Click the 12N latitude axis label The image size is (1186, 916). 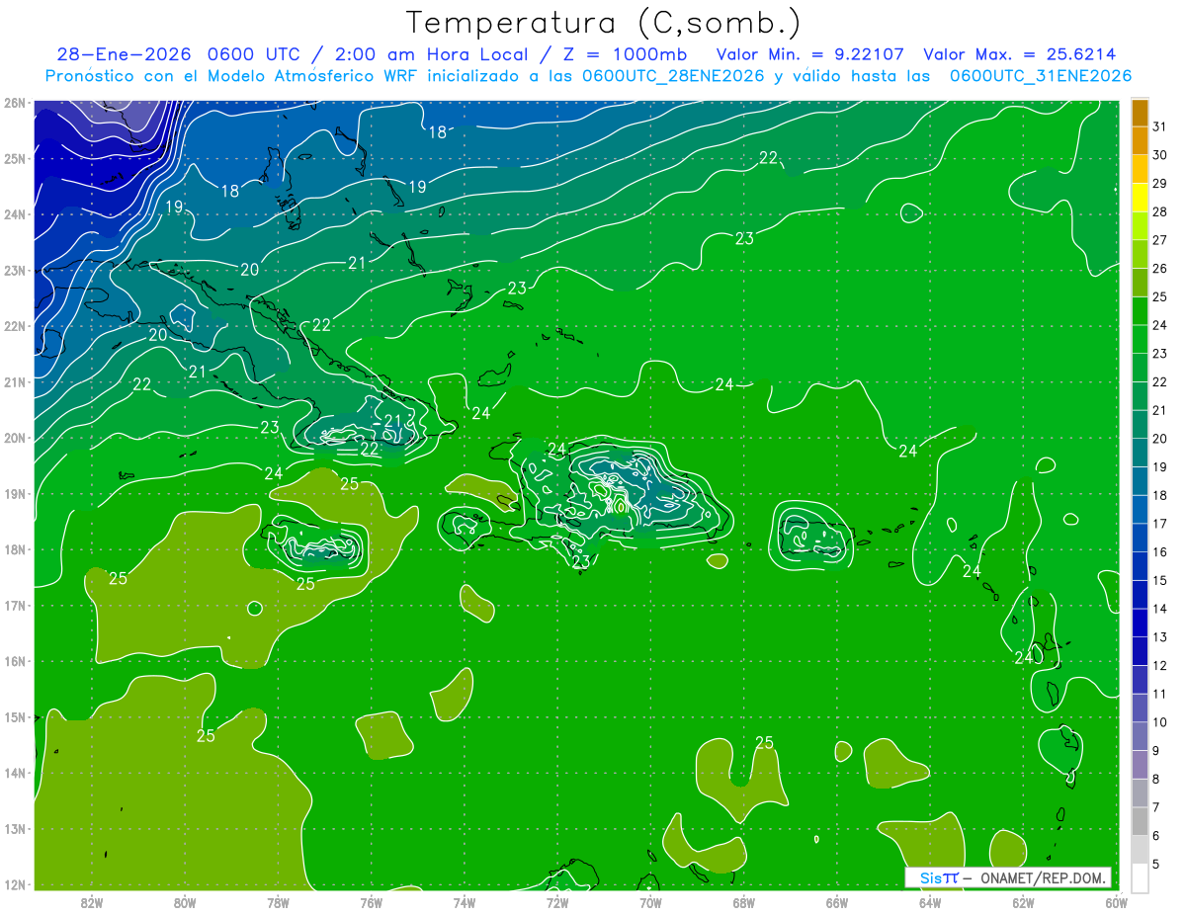coord(15,884)
